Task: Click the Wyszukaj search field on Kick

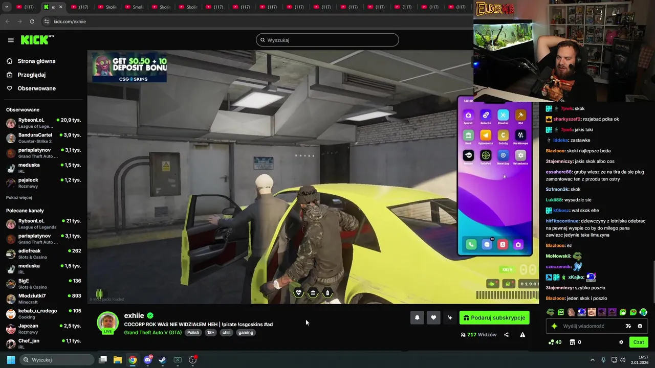Action: click(x=327, y=40)
